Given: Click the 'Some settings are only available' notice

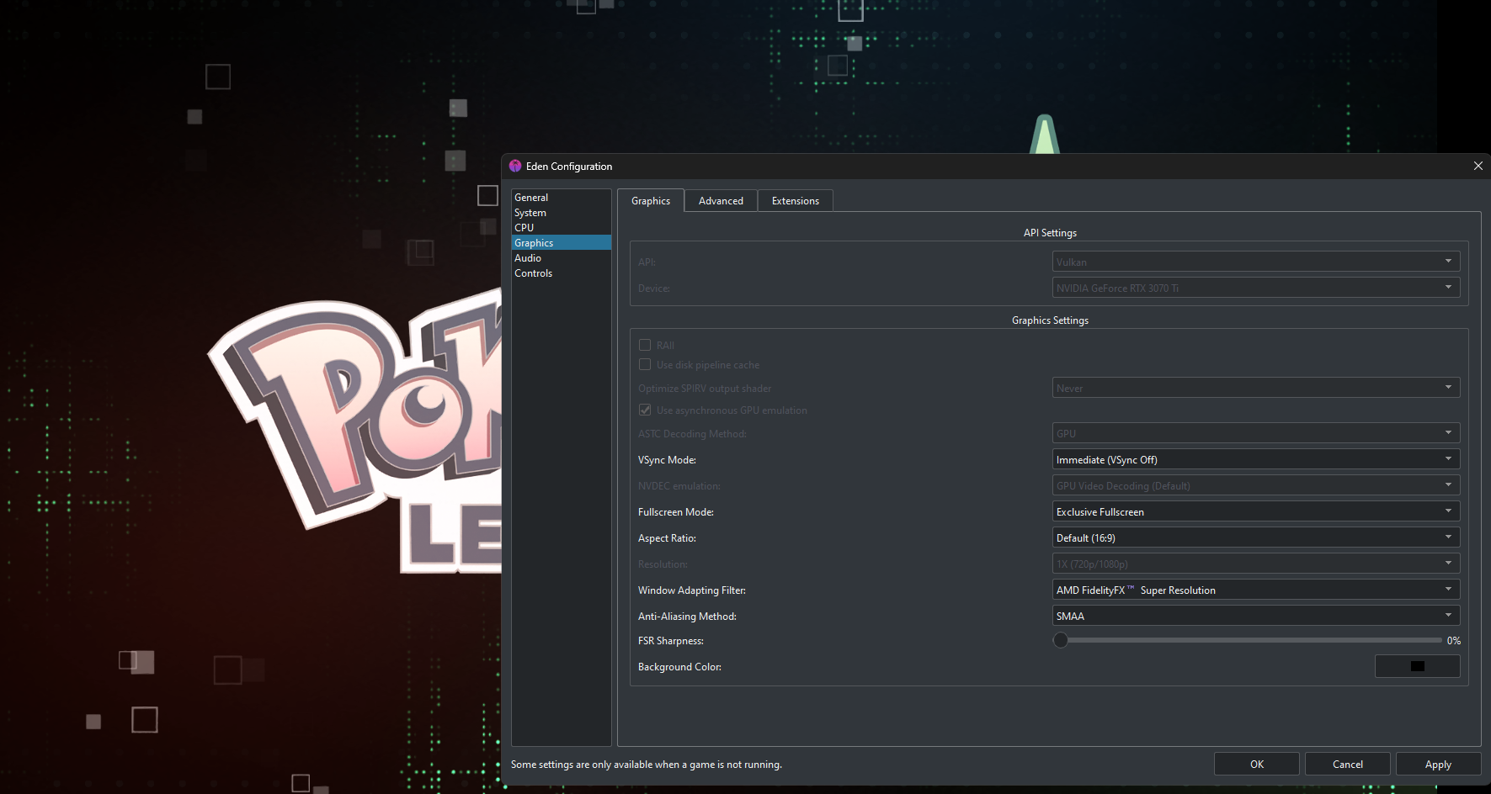Looking at the screenshot, I should 647,765.
